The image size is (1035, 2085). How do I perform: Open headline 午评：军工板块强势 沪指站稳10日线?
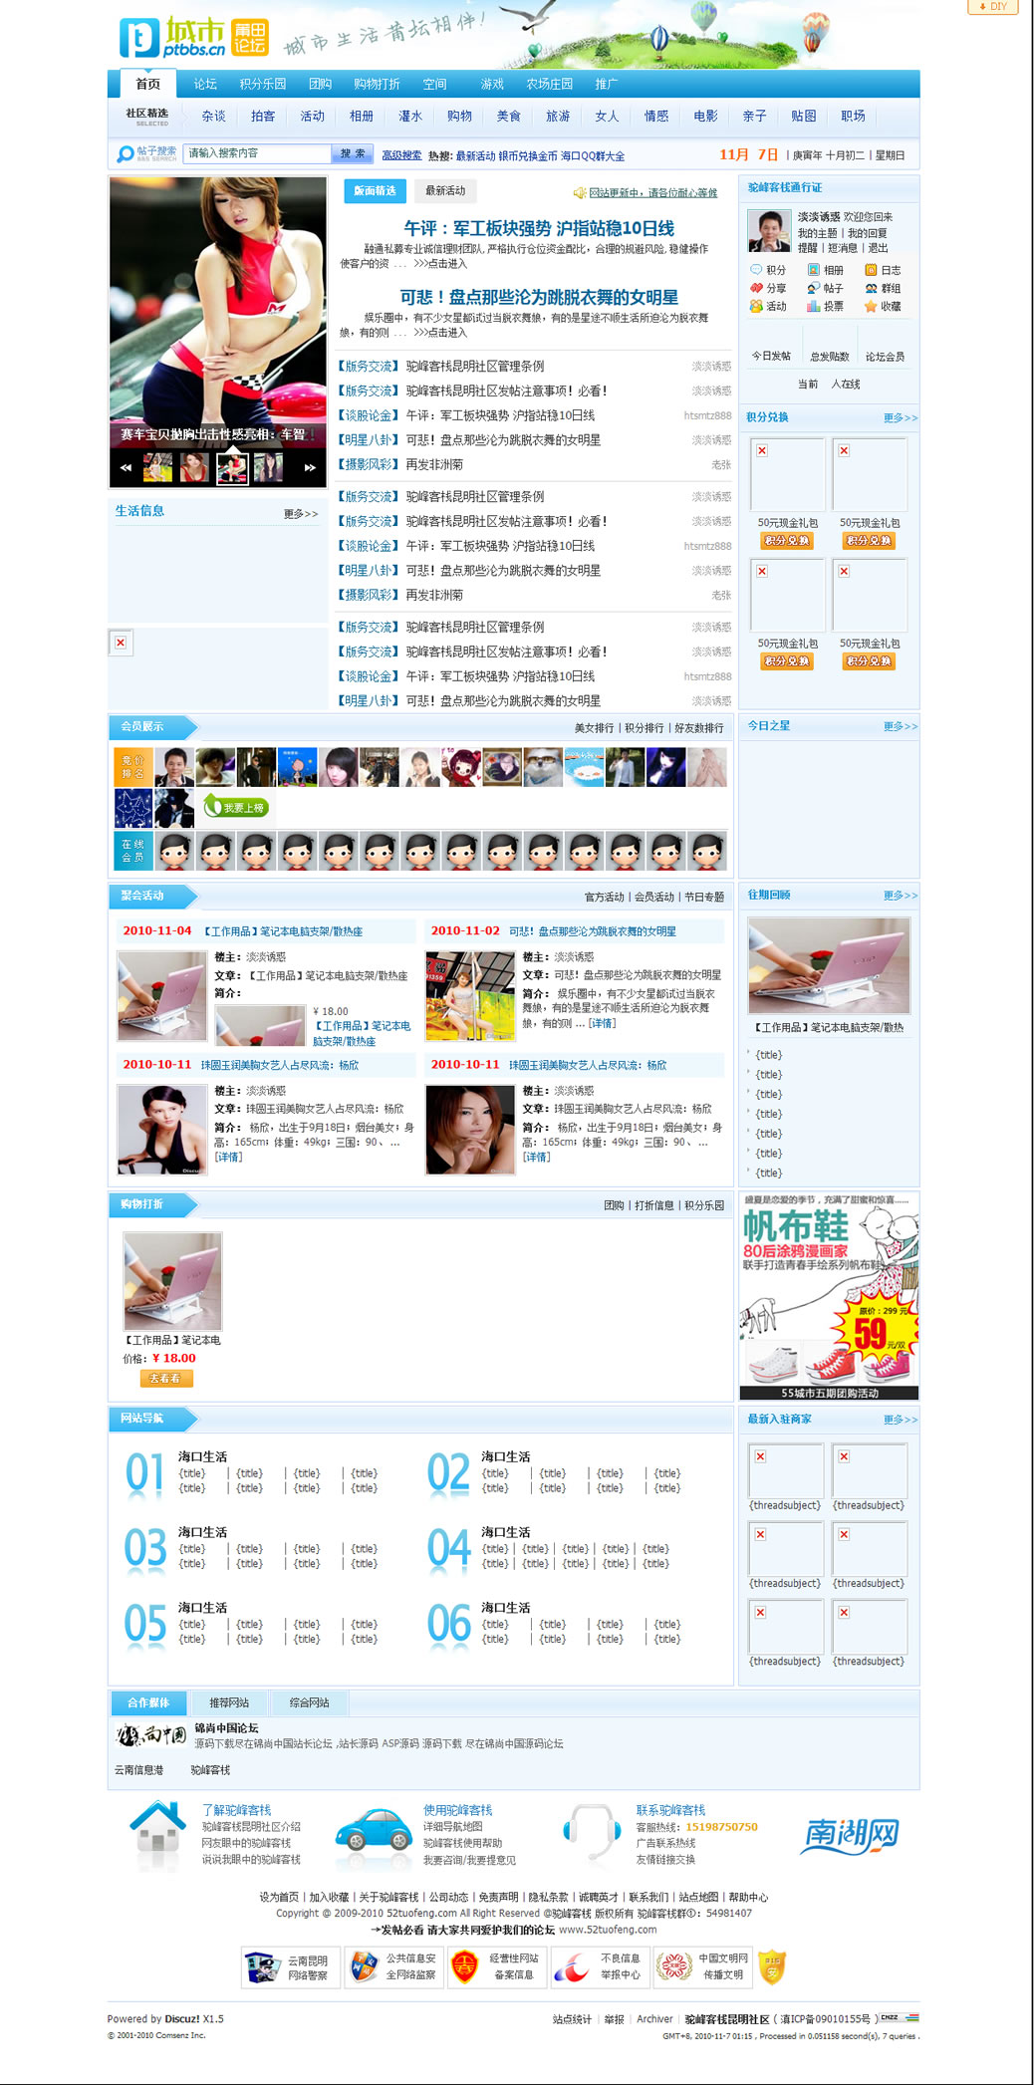point(539,228)
